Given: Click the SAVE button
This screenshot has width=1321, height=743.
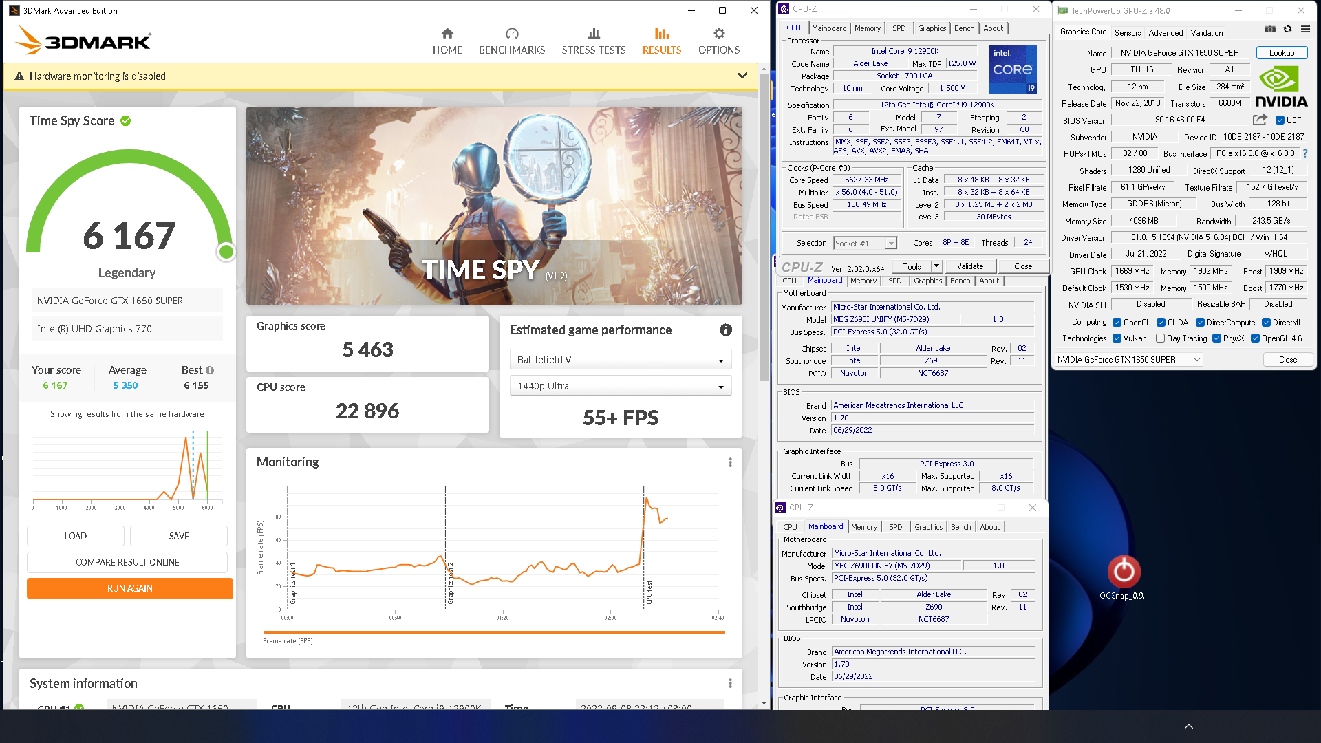Looking at the screenshot, I should click(x=179, y=536).
